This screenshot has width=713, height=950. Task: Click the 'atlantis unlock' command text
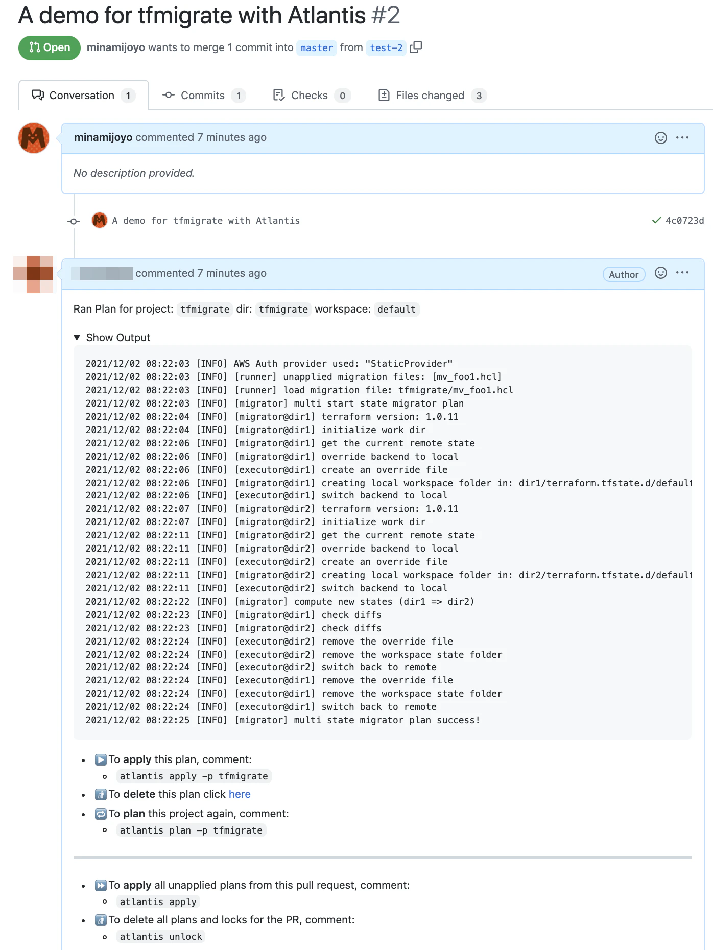161,937
